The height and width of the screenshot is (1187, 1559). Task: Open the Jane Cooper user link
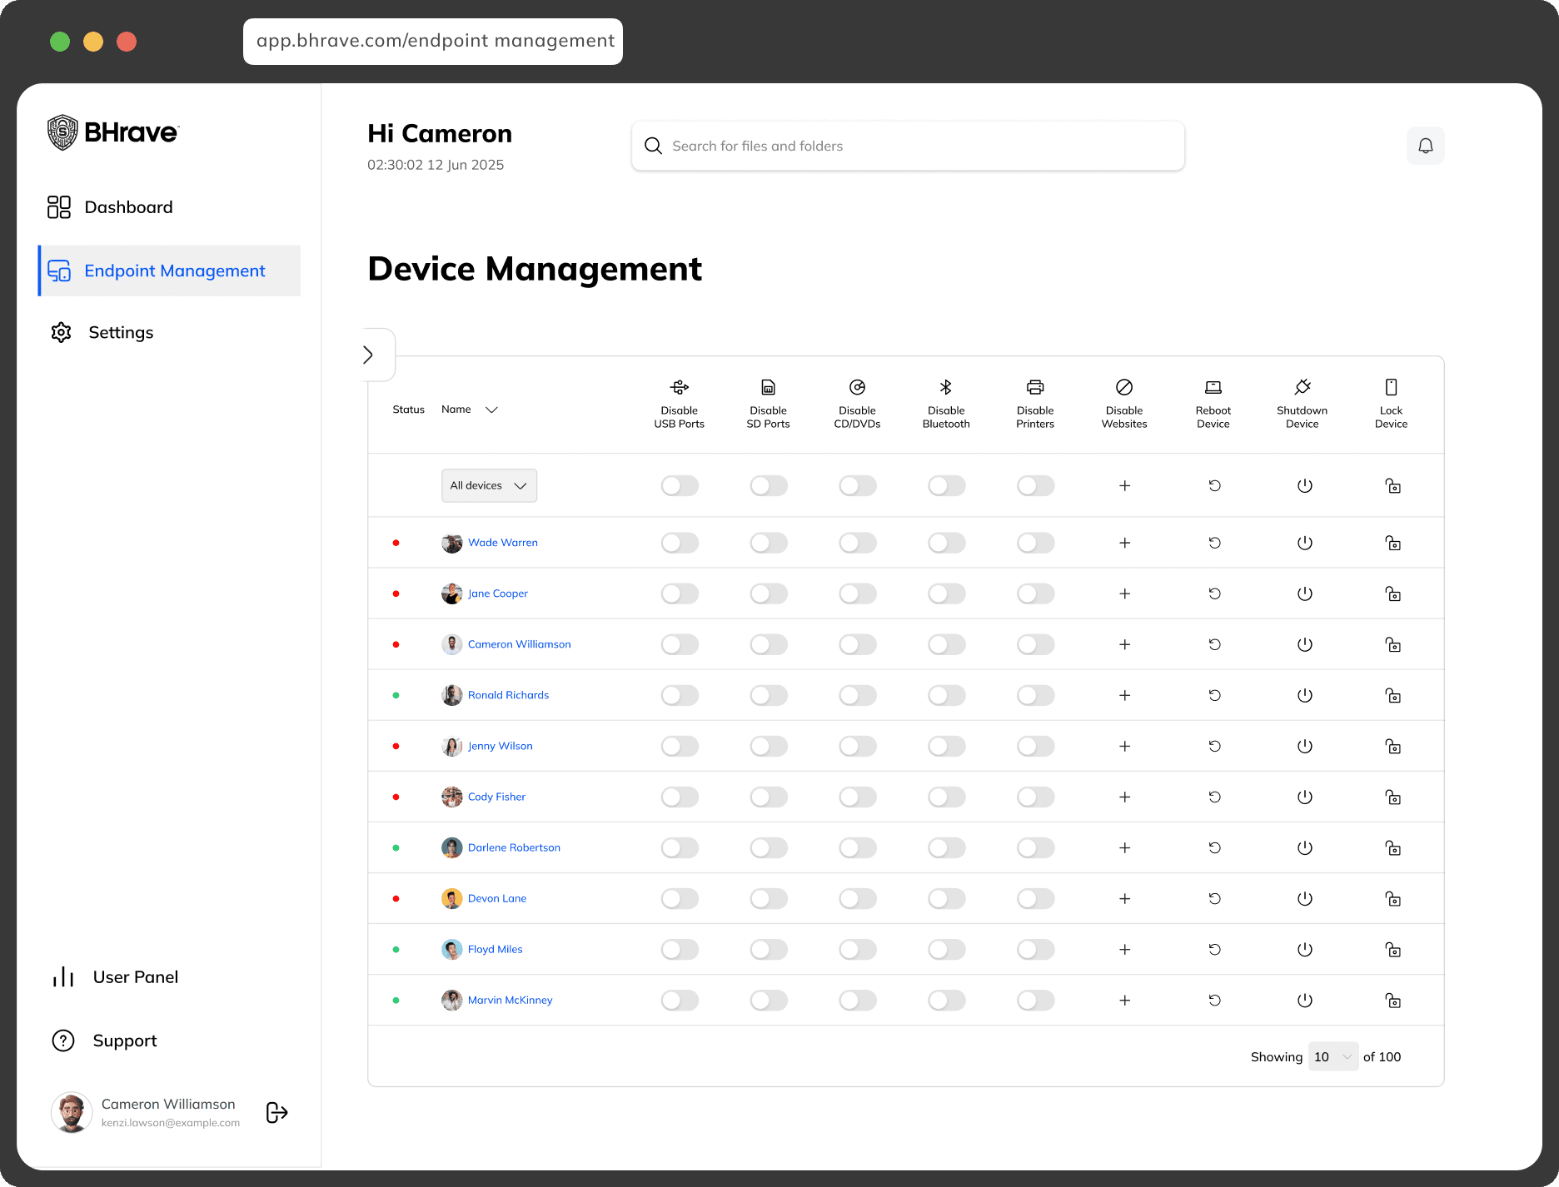click(x=498, y=593)
